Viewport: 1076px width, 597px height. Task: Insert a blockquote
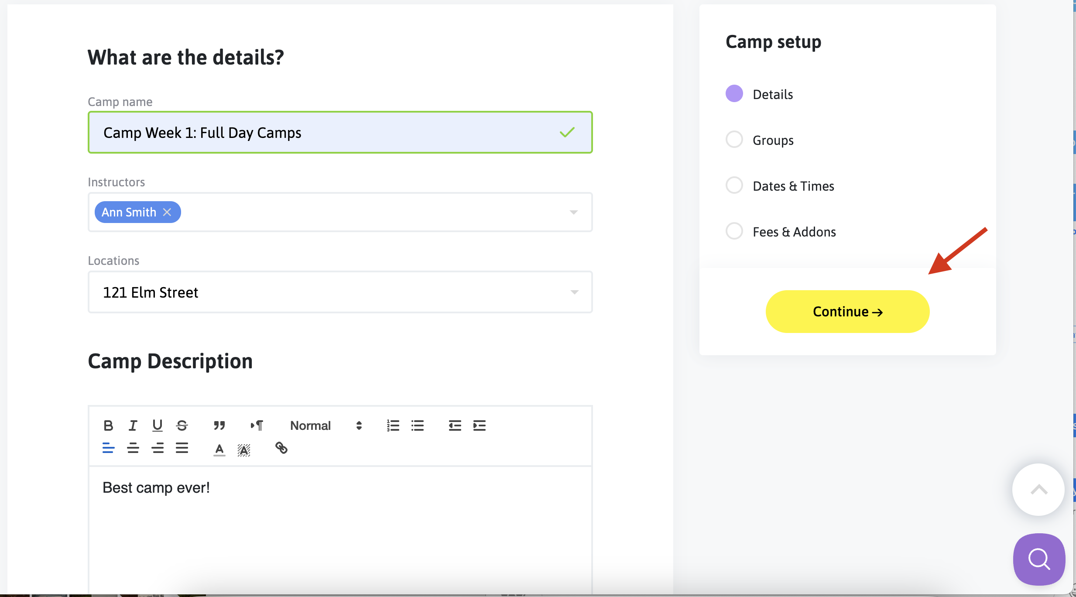coord(219,425)
